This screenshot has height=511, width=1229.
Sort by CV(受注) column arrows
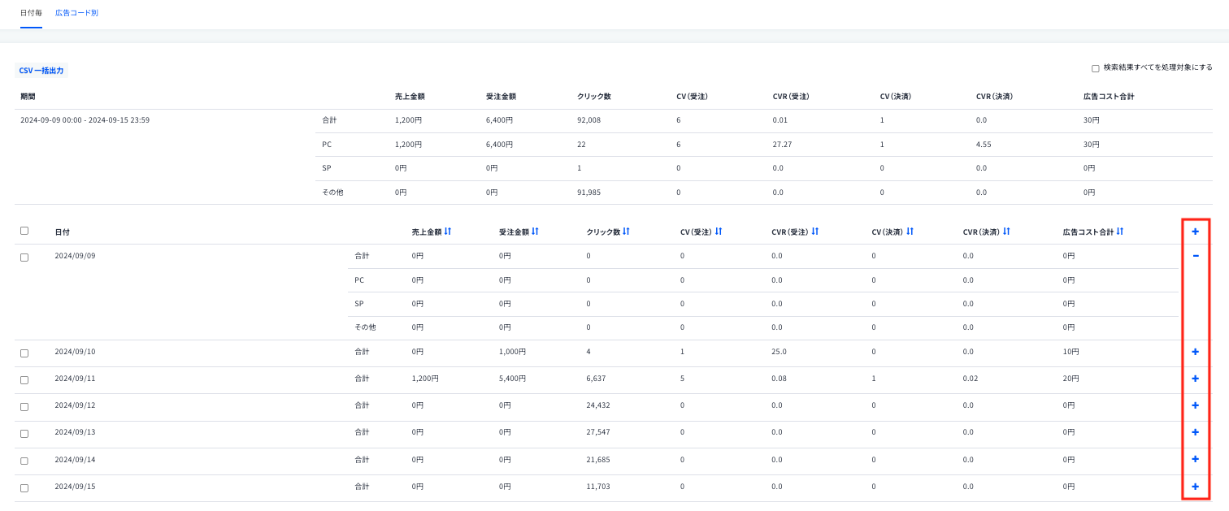click(719, 232)
